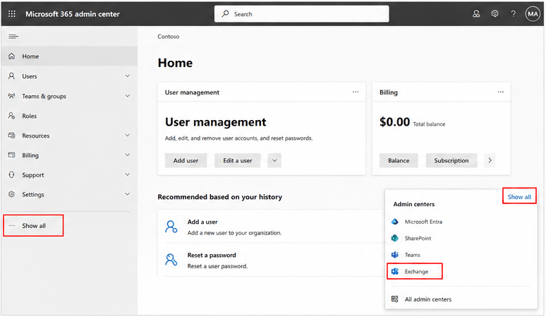This screenshot has height=317, width=546.
Task: Expand the Billing sidebar chevron
Action: click(128, 155)
